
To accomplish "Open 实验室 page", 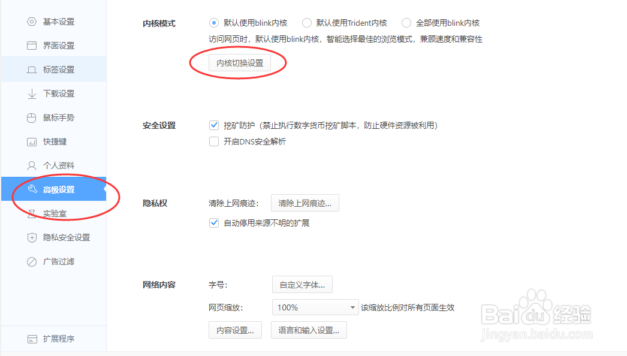I will 53,213.
